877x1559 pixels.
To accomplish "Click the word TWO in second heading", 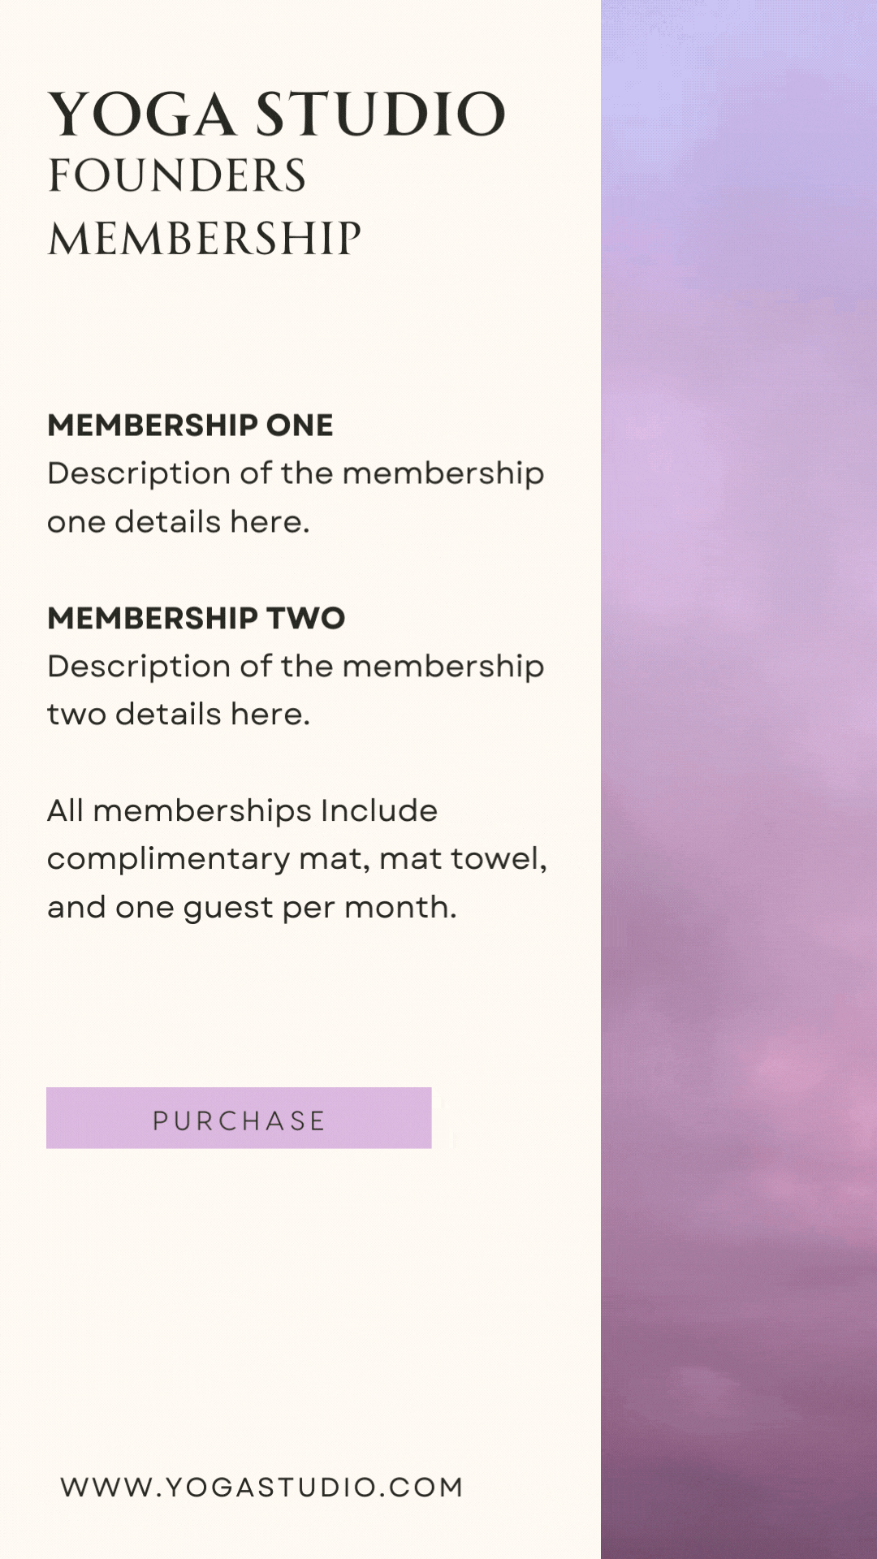I will [x=306, y=618].
